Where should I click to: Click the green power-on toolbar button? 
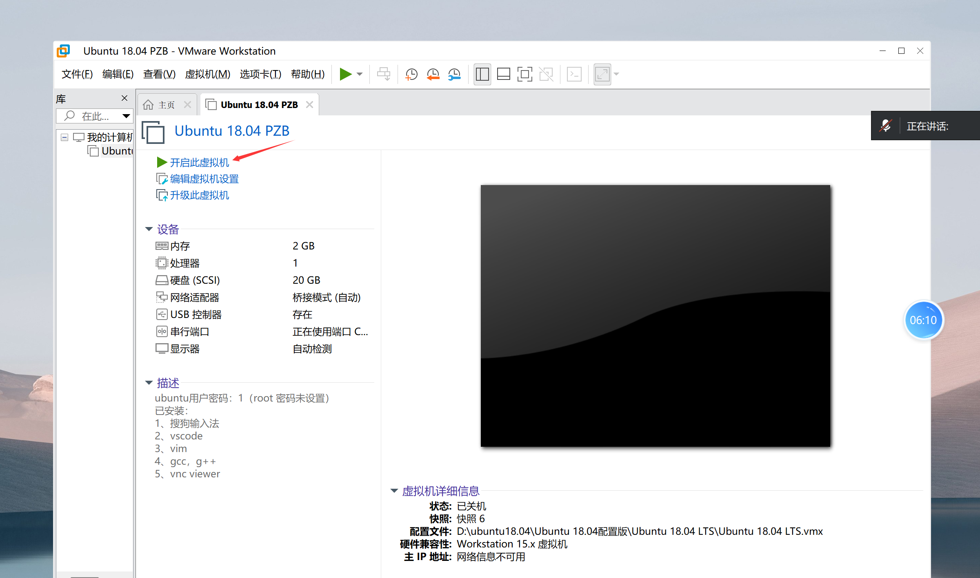pyautogui.click(x=345, y=74)
